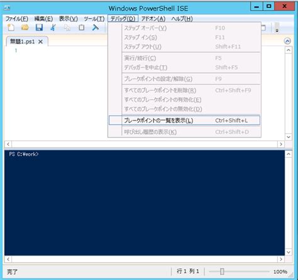Open the アドオン(A) menu
The image size is (298, 280).
(x=153, y=19)
